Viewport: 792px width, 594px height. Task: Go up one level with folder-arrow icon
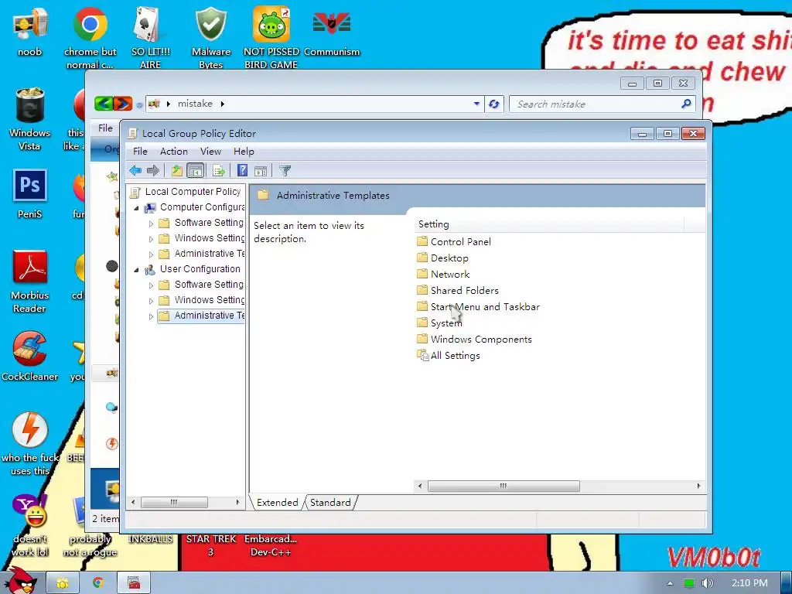click(x=176, y=171)
